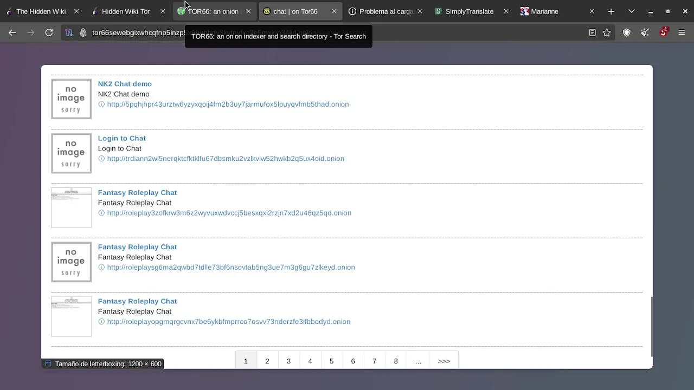Click the letterboxing size icon in status overlay
The image size is (694, 390).
(48, 364)
